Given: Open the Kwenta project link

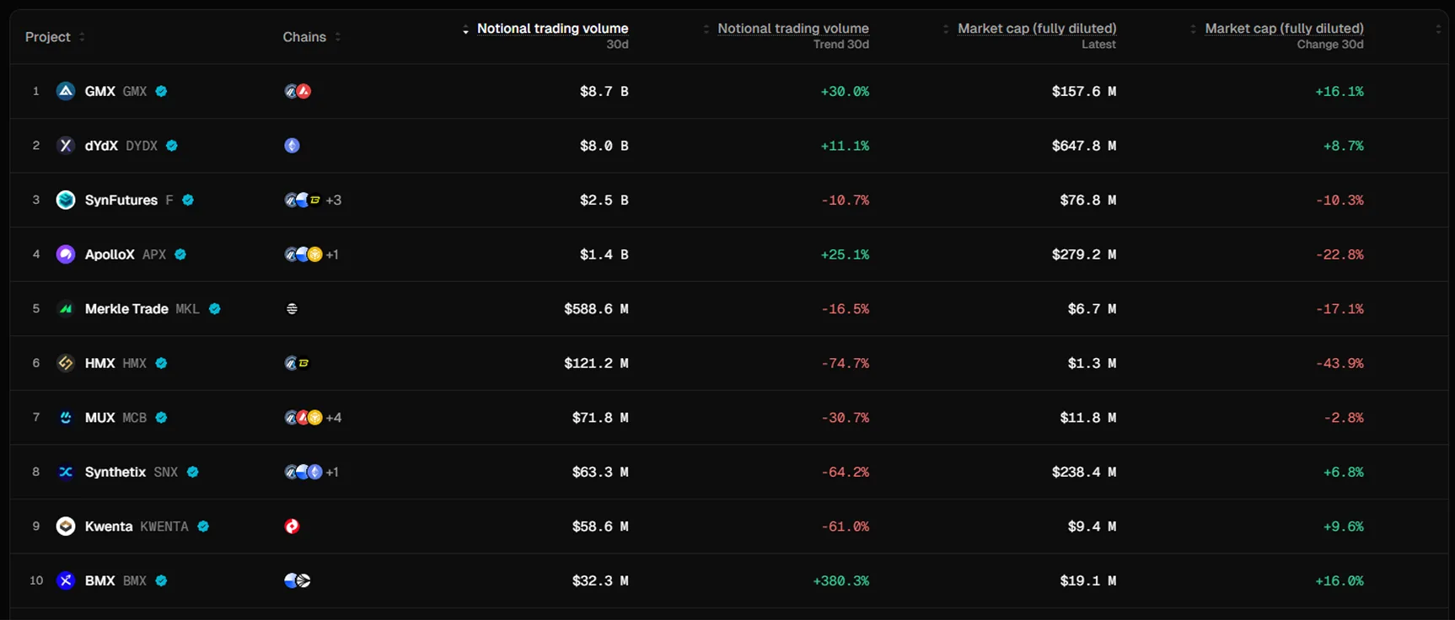Looking at the screenshot, I should (x=109, y=526).
